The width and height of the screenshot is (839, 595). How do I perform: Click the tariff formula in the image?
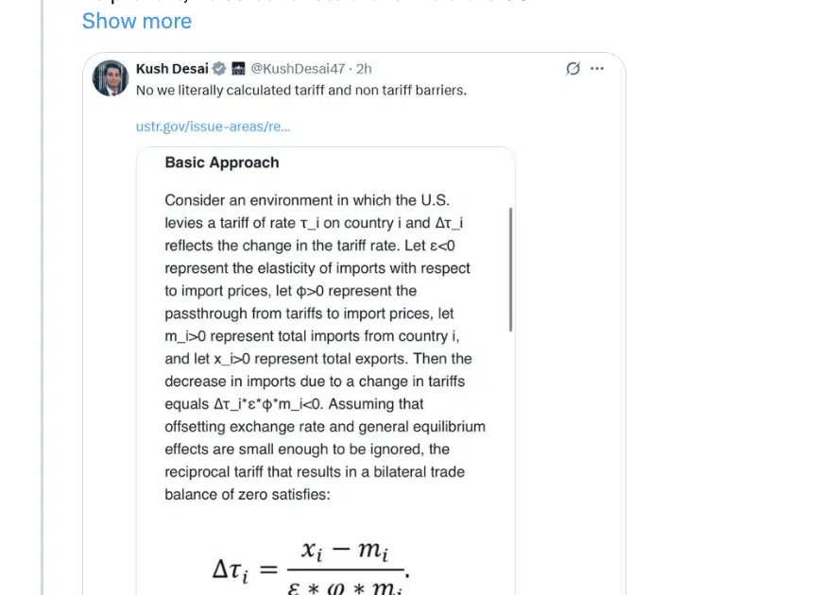click(312, 569)
